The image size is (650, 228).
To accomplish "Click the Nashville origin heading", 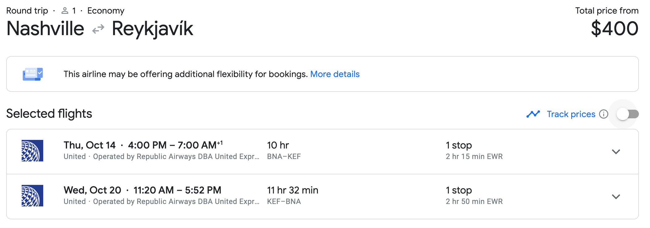I will (x=45, y=29).
